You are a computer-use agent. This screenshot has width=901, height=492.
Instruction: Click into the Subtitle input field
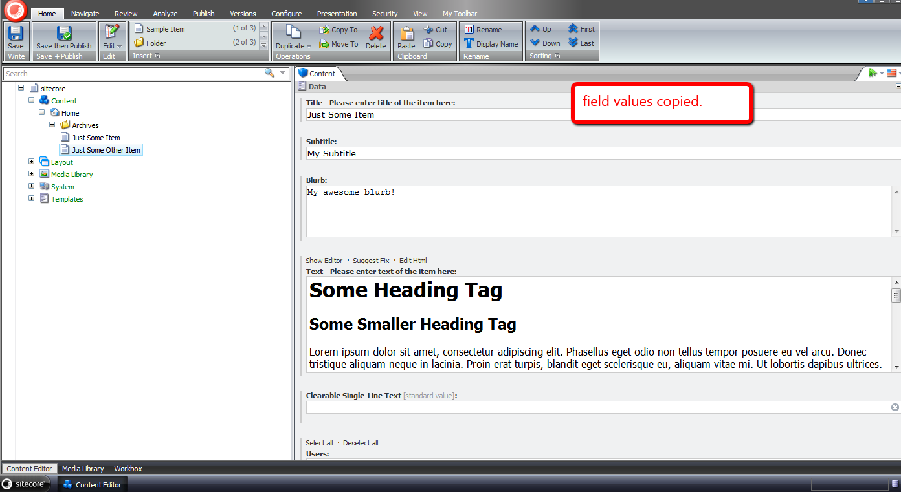coord(583,153)
